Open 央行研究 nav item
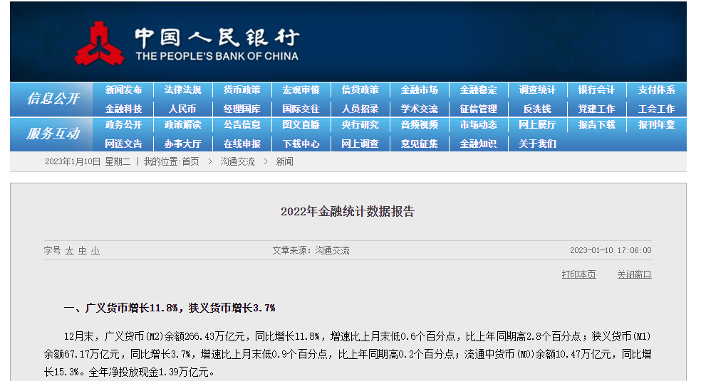 (360, 124)
